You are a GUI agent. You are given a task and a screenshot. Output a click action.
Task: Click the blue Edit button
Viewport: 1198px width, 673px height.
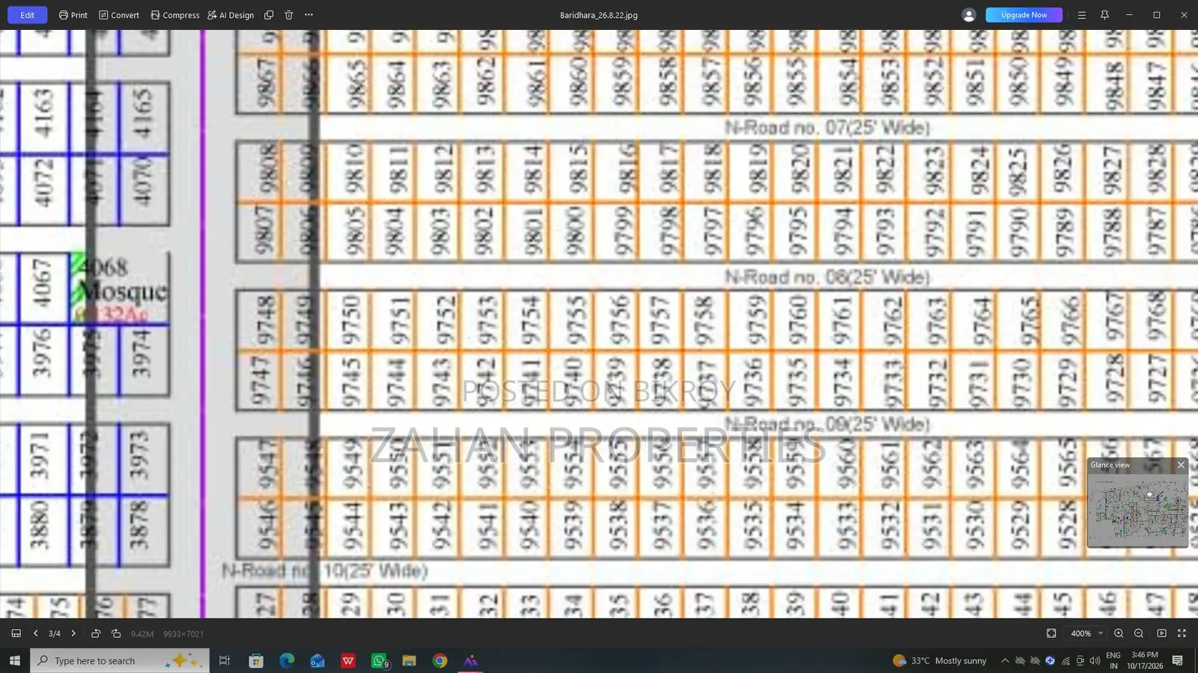27,15
